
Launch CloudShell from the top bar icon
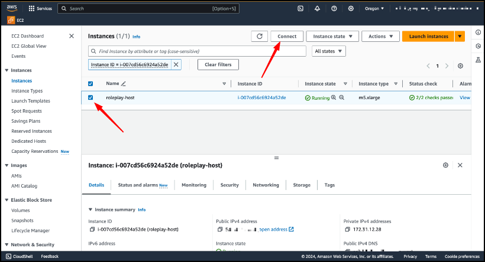pos(300,9)
